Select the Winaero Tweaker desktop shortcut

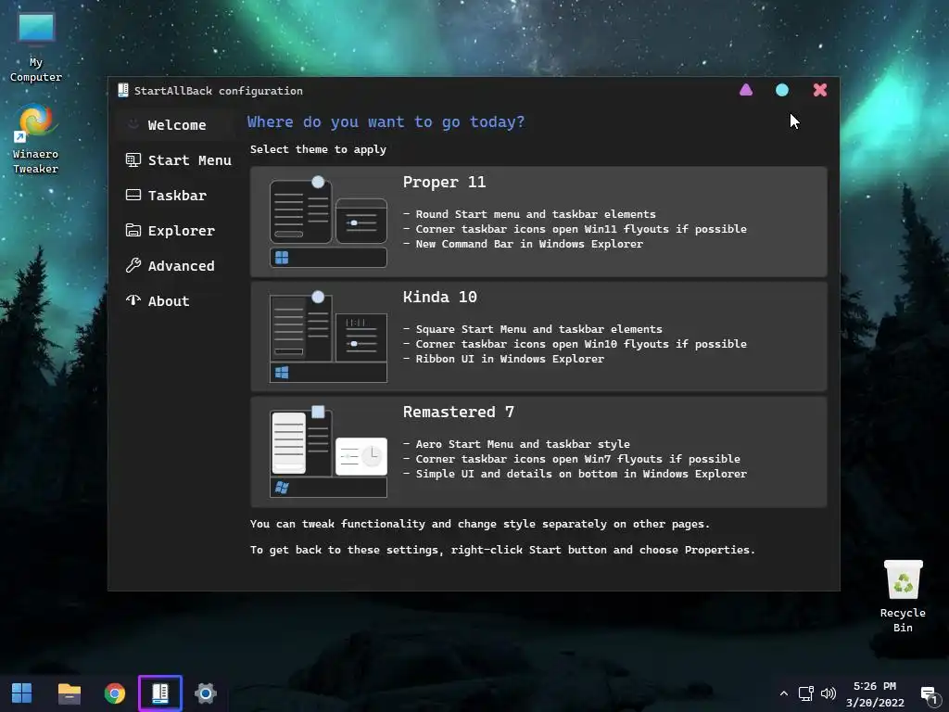36,139
